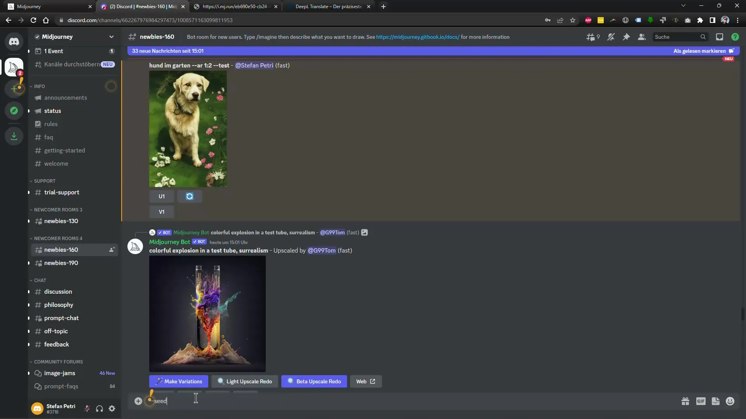746x419 pixels.
Task: Click the V1 variation button
Action: point(161,211)
